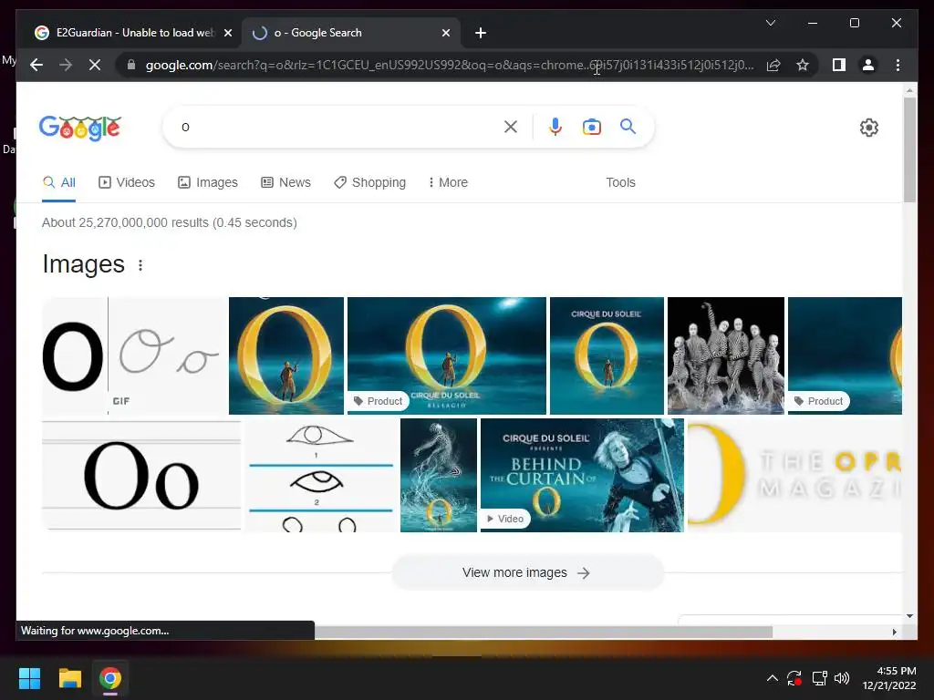Bookmark this page with the star
Screen dimensions: 934x700
(x=803, y=65)
